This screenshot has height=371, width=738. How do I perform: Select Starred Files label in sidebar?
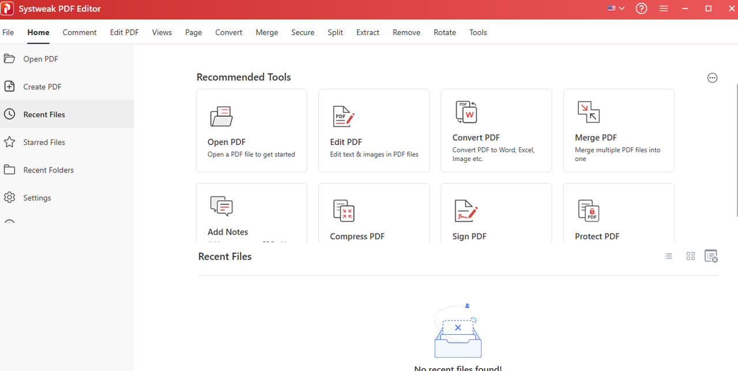coord(44,142)
